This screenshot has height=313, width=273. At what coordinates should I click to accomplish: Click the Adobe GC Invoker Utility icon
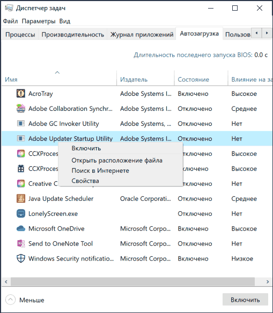click(21, 124)
